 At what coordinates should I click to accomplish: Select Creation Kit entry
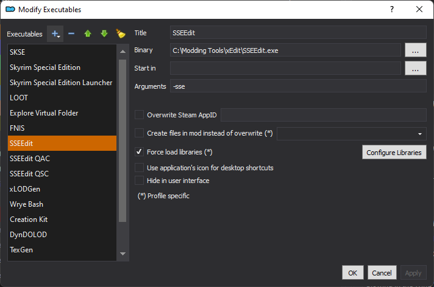tap(62, 219)
